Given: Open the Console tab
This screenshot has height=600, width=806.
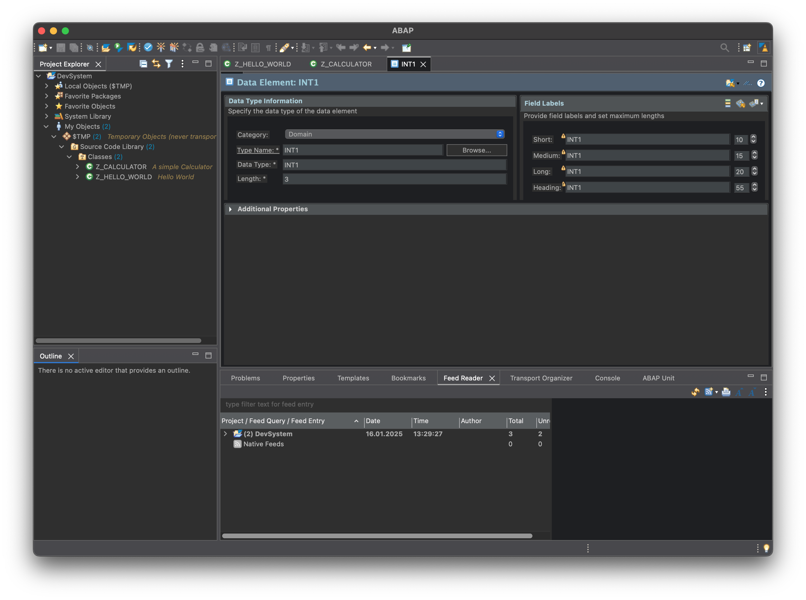Looking at the screenshot, I should (x=608, y=378).
